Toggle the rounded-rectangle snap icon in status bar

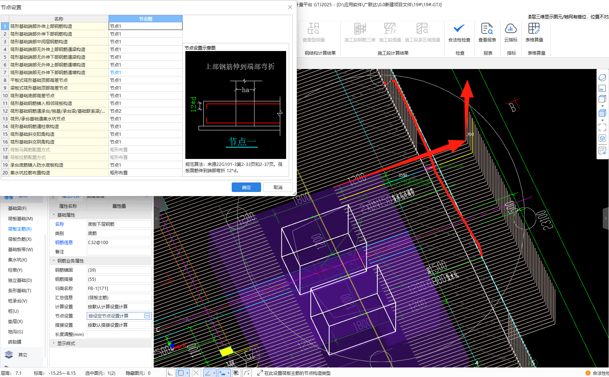tap(181, 373)
